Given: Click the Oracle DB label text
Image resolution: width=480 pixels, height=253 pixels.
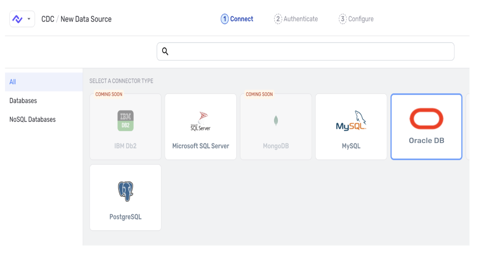Looking at the screenshot, I should pos(426,140).
